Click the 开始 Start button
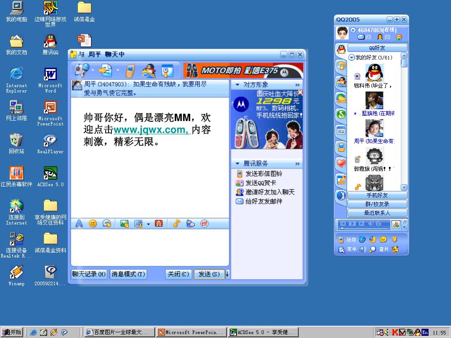This screenshot has height=338, width=451. [12, 333]
